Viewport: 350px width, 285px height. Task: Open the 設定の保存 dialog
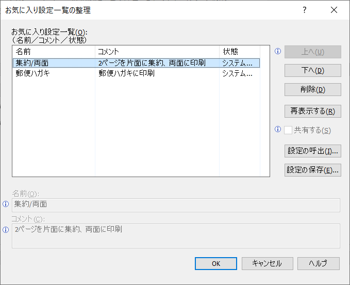point(312,170)
